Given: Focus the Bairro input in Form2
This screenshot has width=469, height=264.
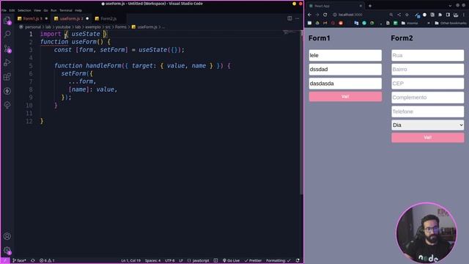Looking at the screenshot, I should click(427, 70).
